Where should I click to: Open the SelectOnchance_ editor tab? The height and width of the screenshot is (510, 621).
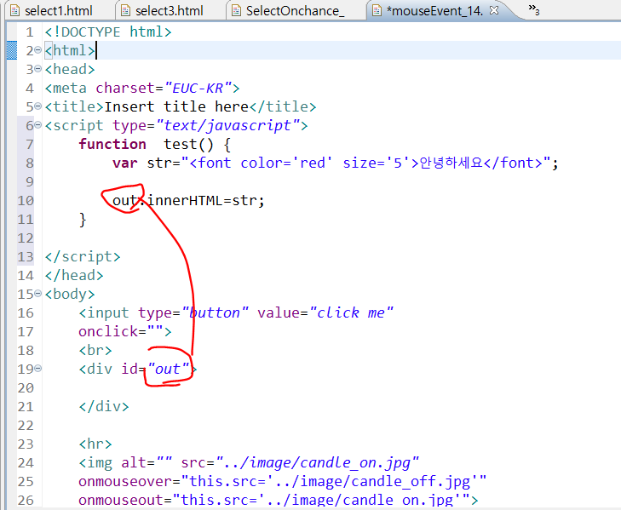295,11
